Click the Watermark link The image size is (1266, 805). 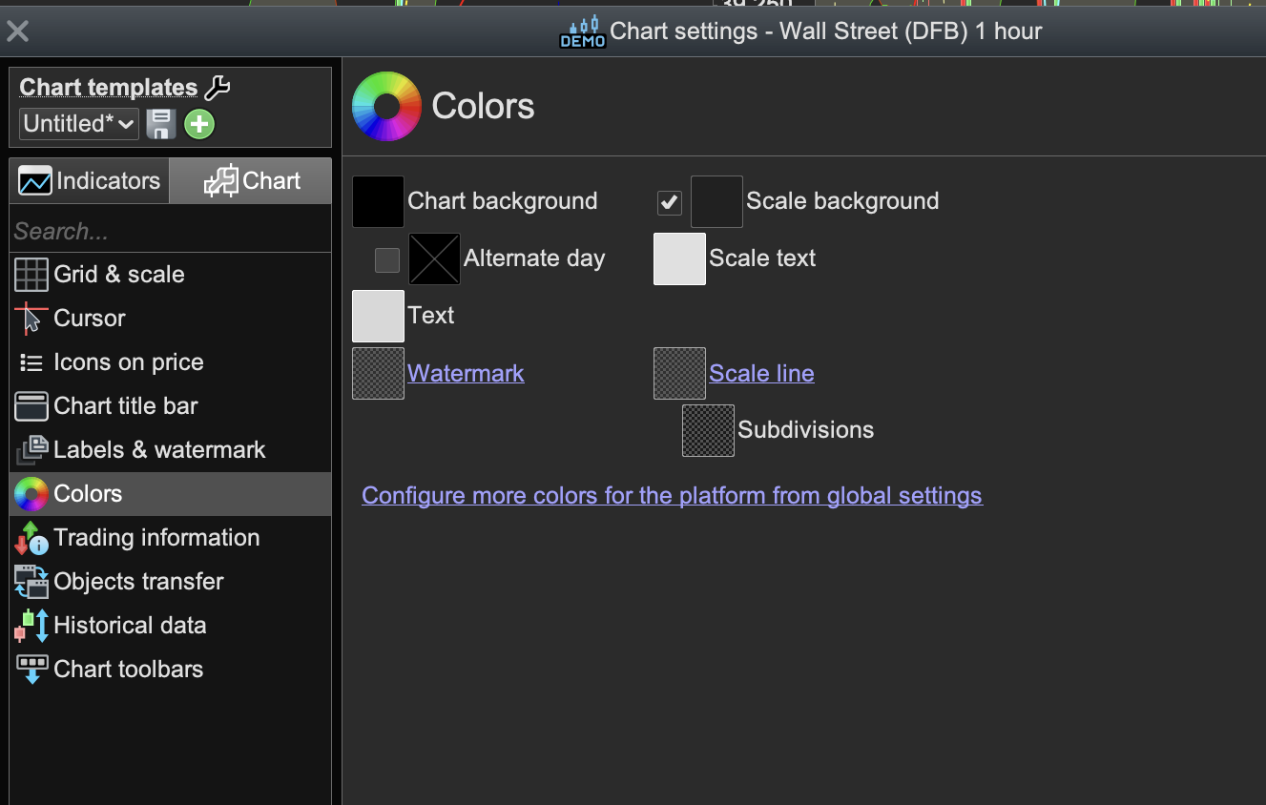coord(466,373)
